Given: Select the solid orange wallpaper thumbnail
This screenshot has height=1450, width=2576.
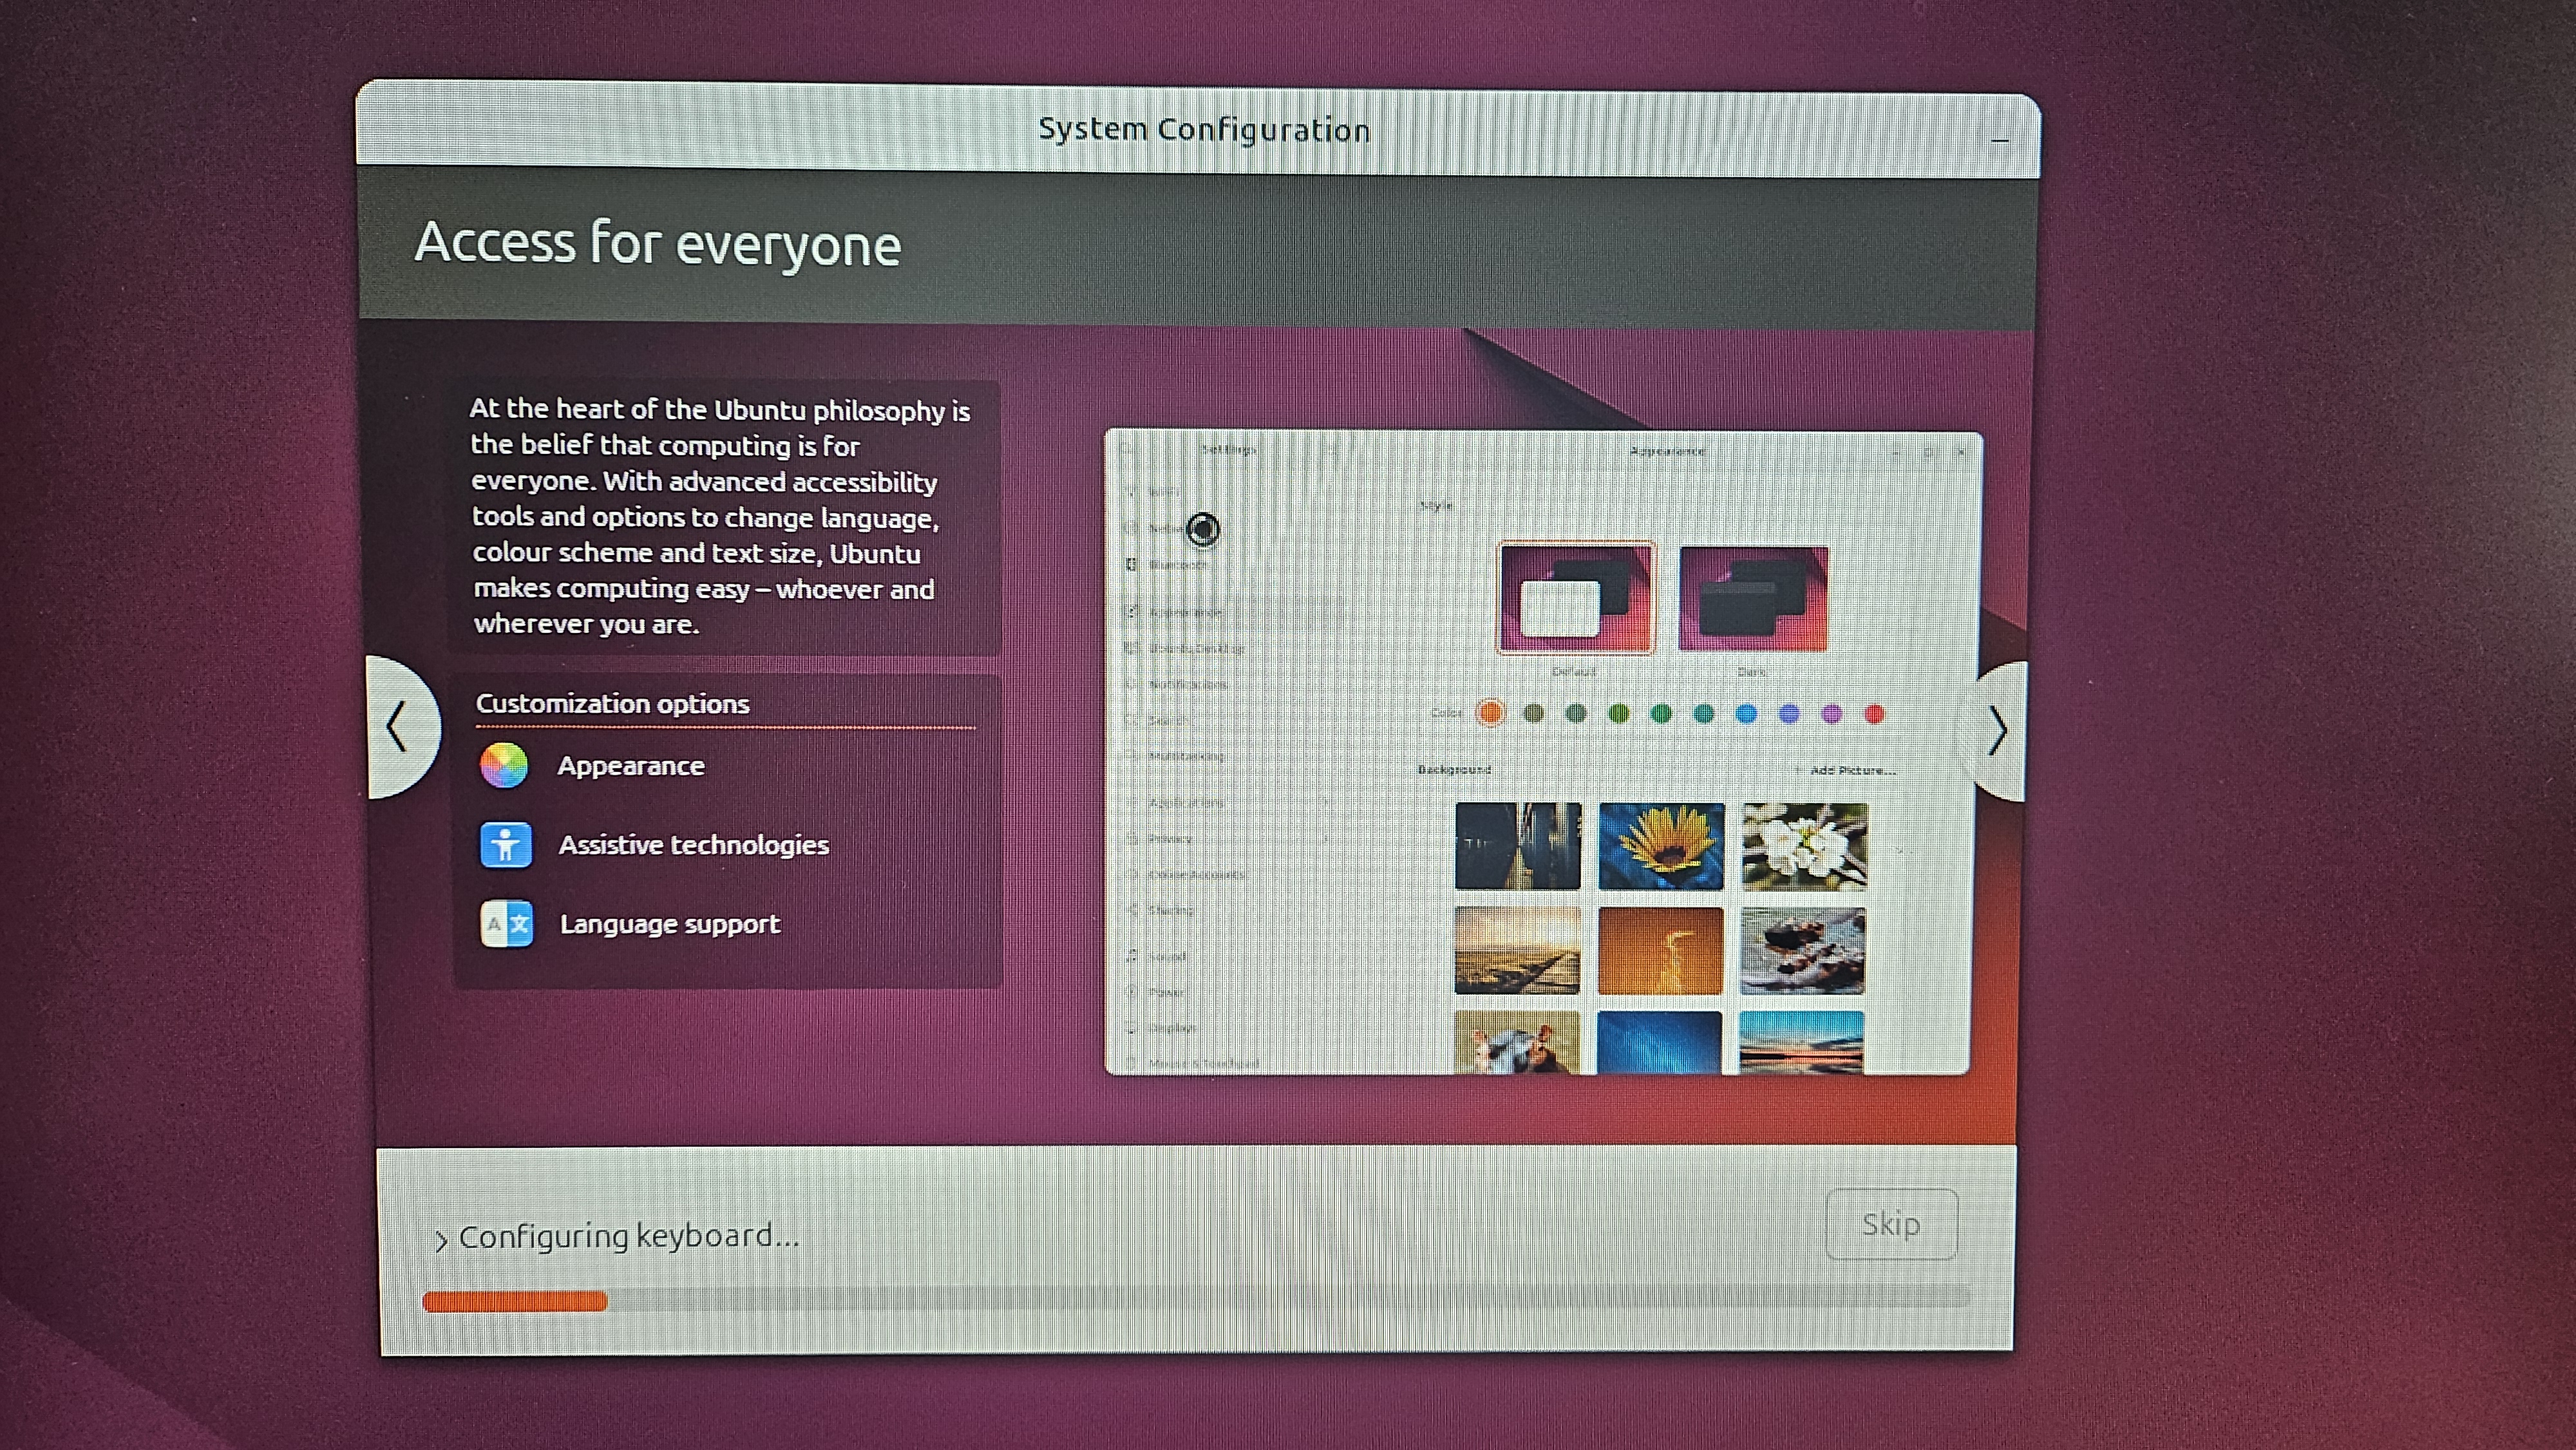Looking at the screenshot, I should [x=1660, y=950].
